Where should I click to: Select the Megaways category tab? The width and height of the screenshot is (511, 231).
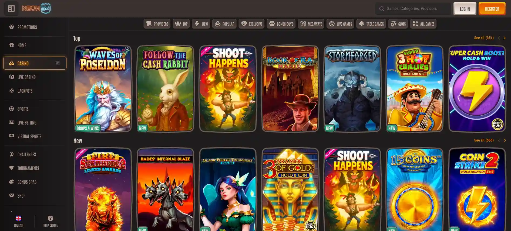click(311, 24)
